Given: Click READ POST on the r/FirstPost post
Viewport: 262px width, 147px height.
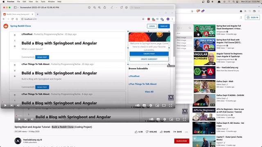Looking at the screenshot, I should tap(42, 57).
